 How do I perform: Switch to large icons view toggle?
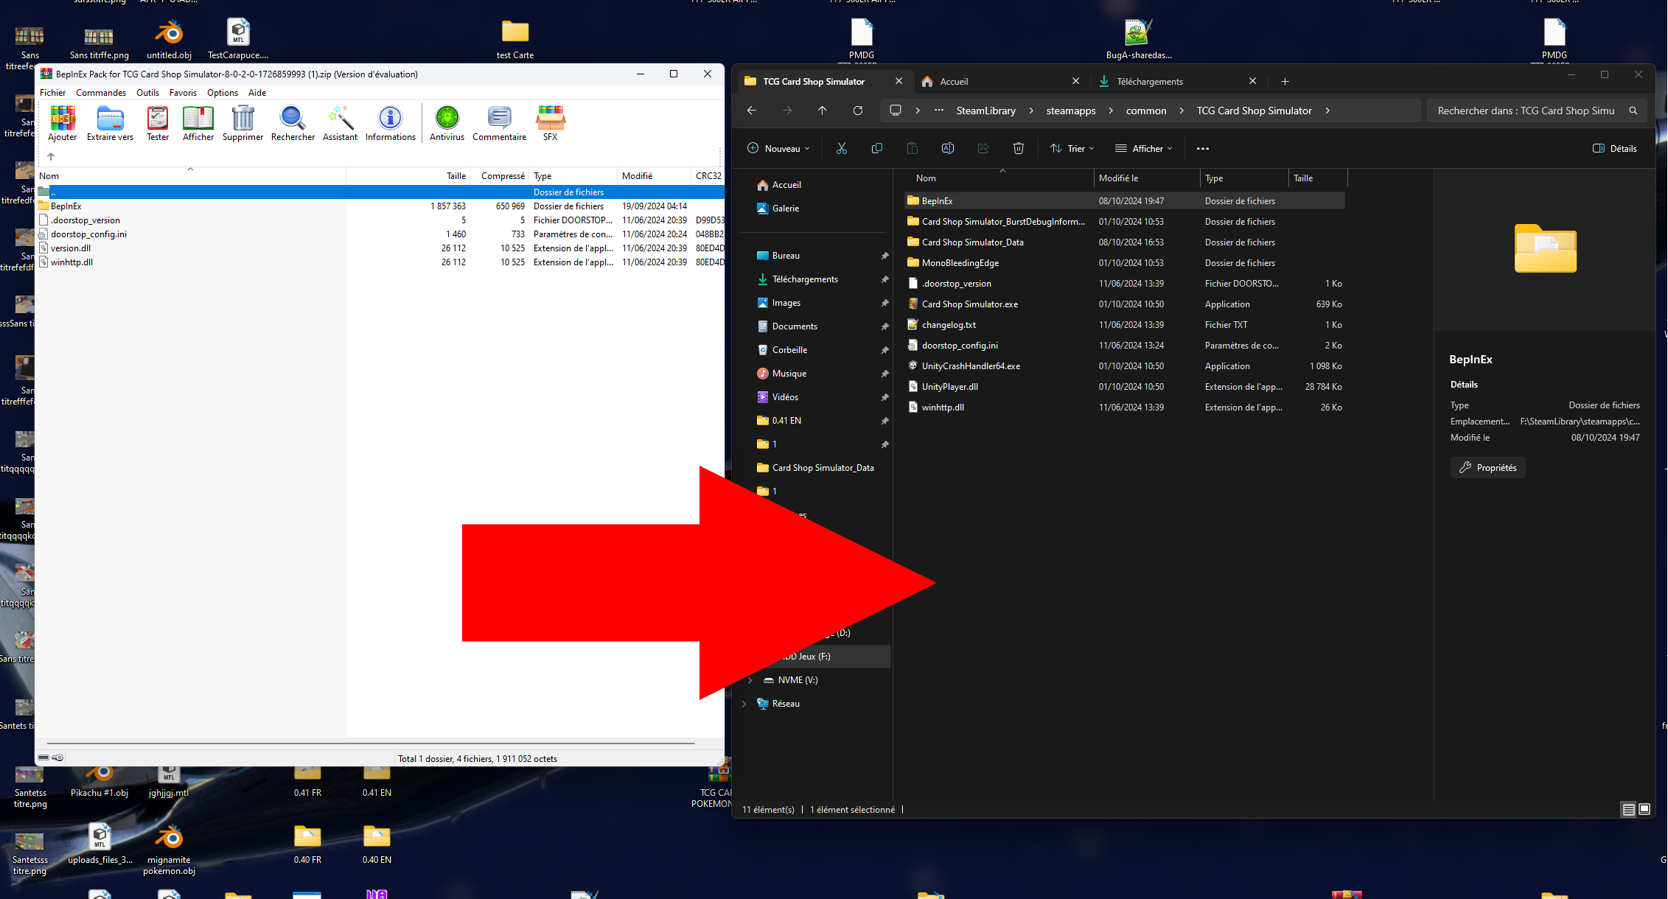[x=1644, y=809]
